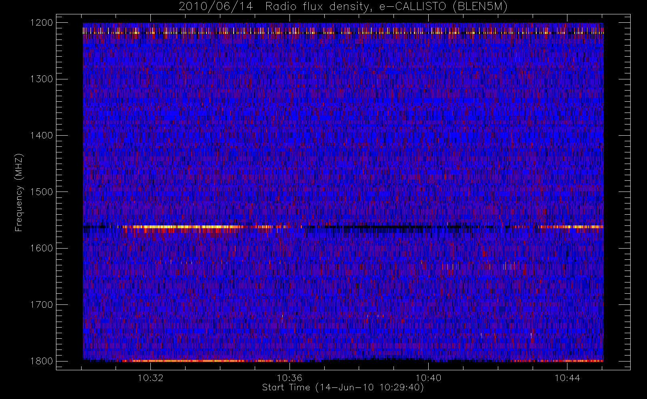This screenshot has height=399, width=647.
Task: Select the 1300 frequency axis label
Action: click(42, 79)
